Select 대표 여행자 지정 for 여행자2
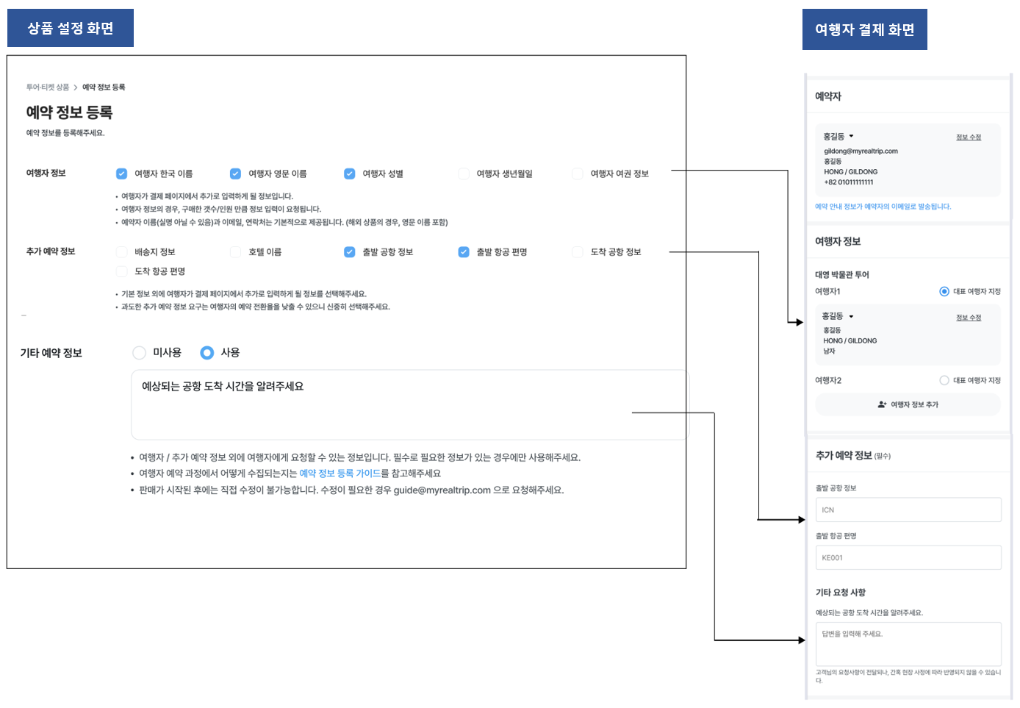 [944, 380]
